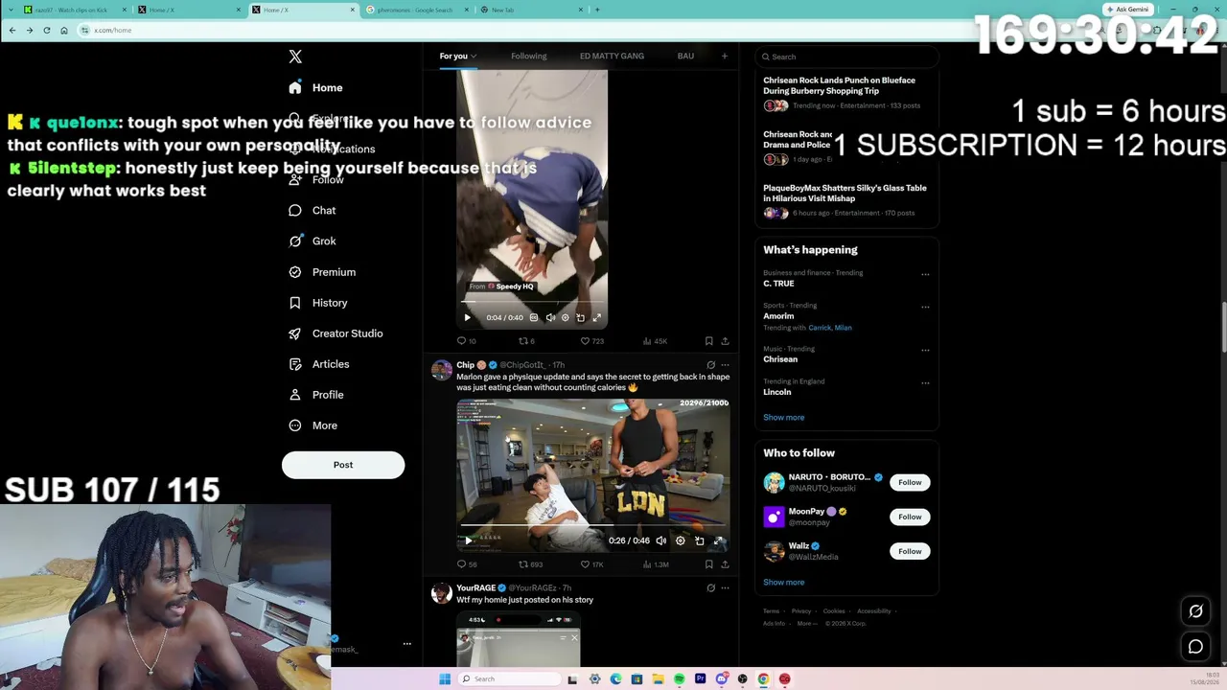Switch to pheromones Google Search tab

point(418,10)
